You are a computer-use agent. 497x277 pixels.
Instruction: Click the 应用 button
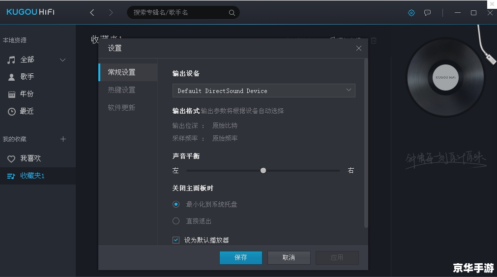click(337, 258)
